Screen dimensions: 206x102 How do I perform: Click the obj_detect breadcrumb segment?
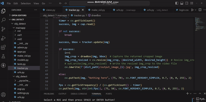(x=49, y=15)
